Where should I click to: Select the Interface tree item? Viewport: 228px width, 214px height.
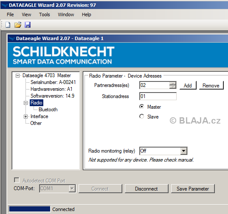pyautogui.click(x=39, y=116)
